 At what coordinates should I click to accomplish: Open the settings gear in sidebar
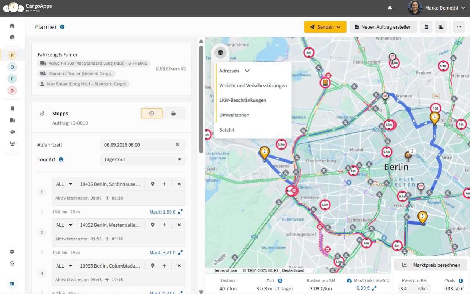[x=12, y=252]
